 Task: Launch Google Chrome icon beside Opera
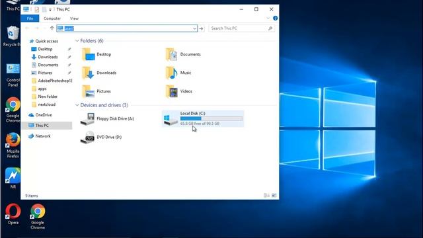pos(38,216)
